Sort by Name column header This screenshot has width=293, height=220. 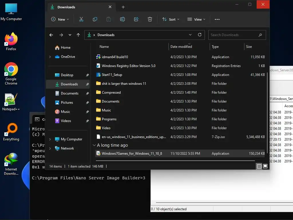click(104, 47)
